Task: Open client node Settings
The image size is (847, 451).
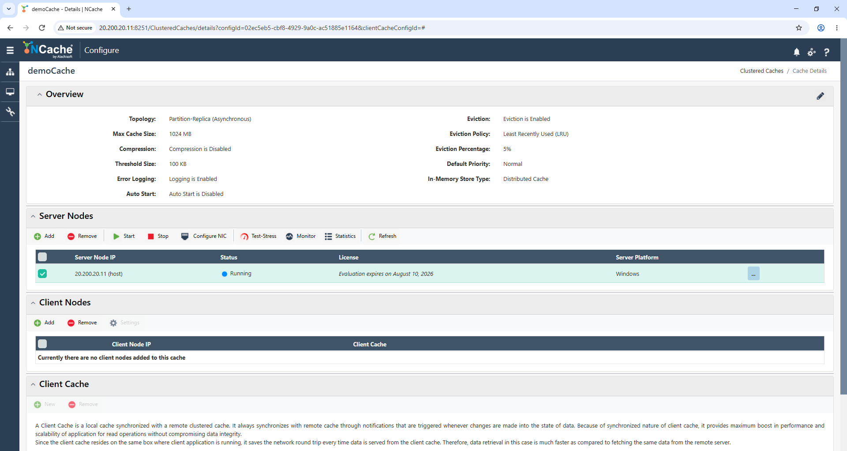Action: click(x=124, y=323)
